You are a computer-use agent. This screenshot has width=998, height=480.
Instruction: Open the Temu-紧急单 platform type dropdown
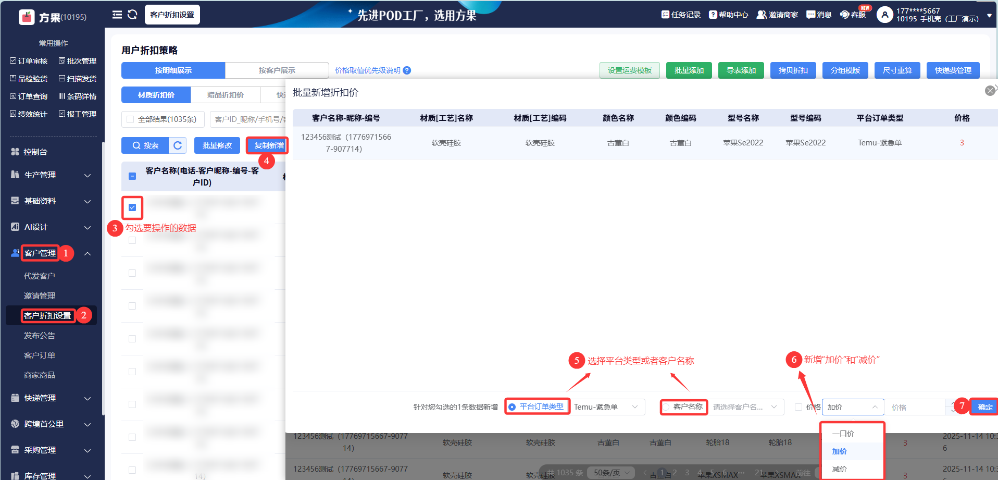coord(607,407)
